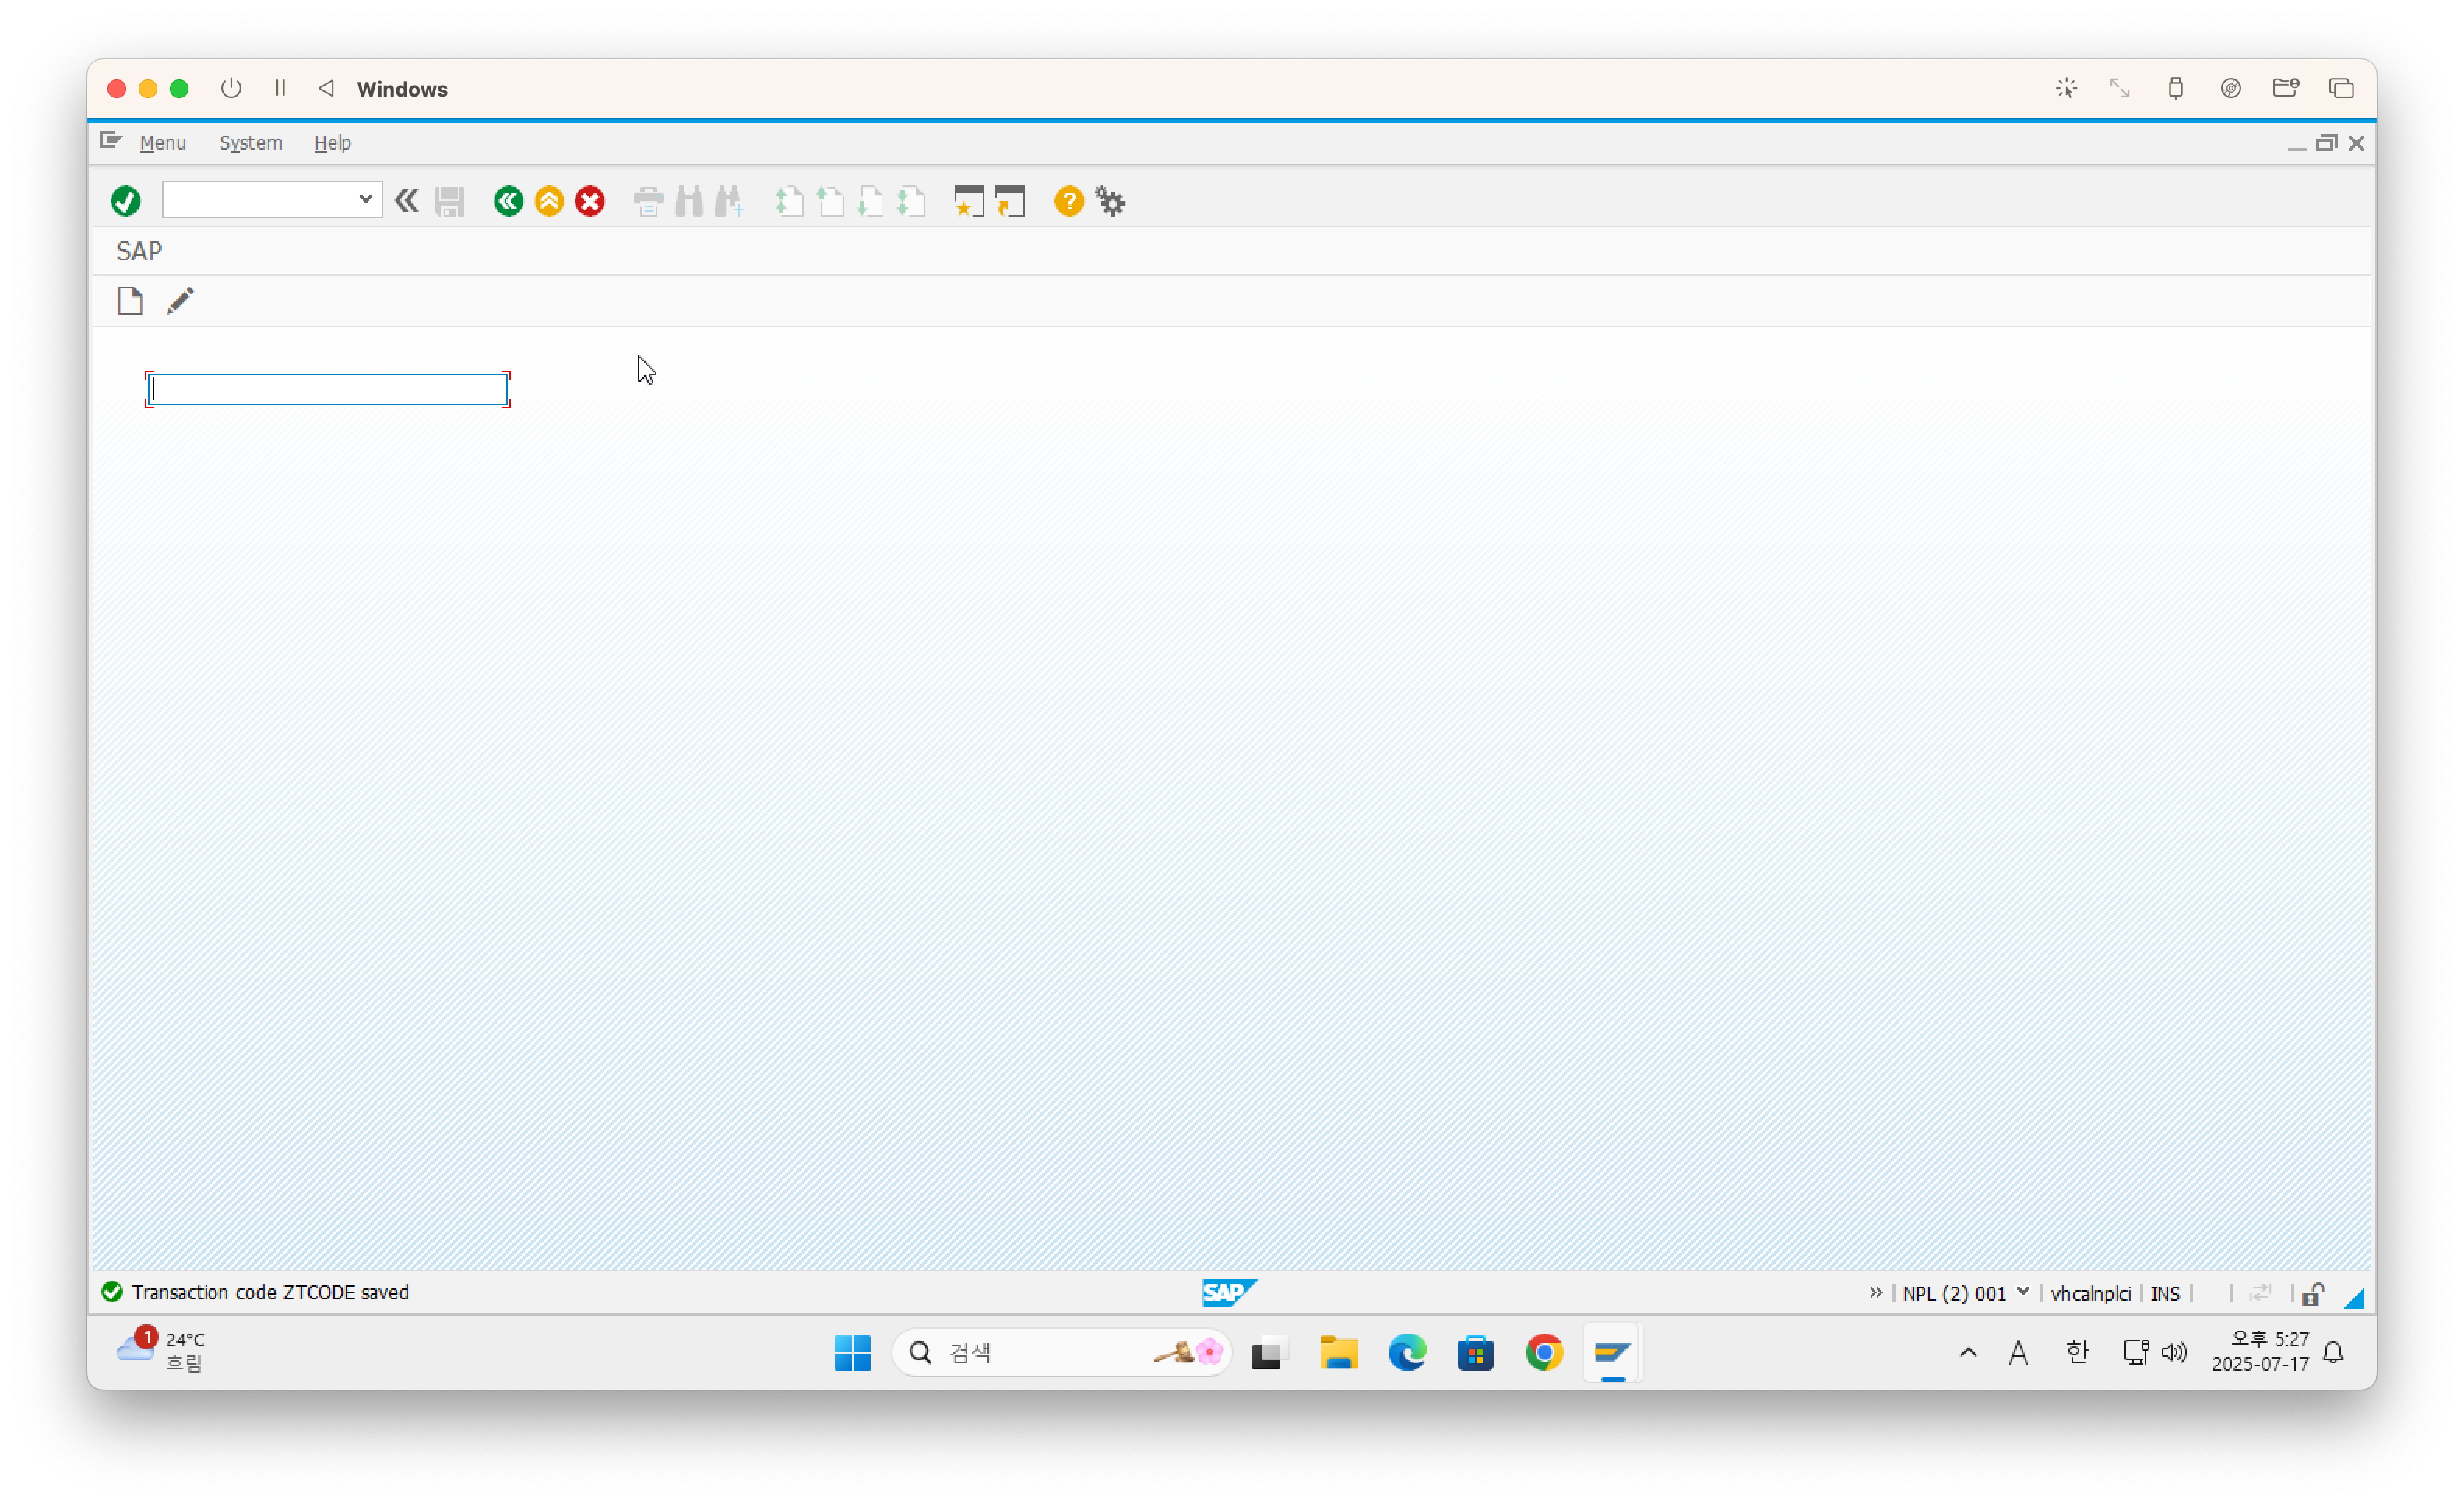Image resolution: width=2464 pixels, height=1505 pixels.
Task: Click the Last Page icon
Action: pos(911,201)
